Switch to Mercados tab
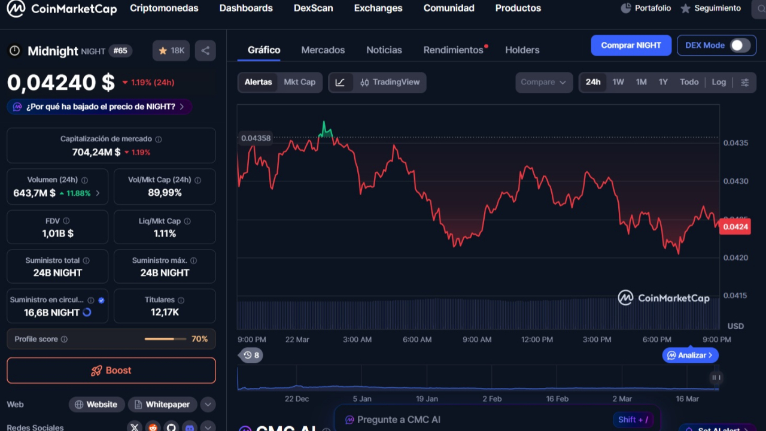This screenshot has height=431, width=766. (323, 50)
